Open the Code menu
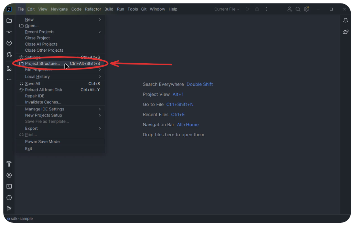 (x=76, y=9)
